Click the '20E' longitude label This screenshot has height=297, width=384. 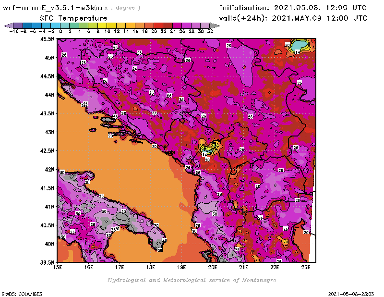pyautogui.click(x=213, y=267)
